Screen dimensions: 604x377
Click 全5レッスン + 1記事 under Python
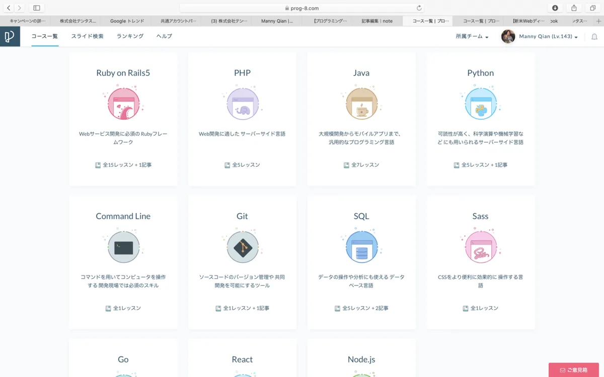[484, 165]
